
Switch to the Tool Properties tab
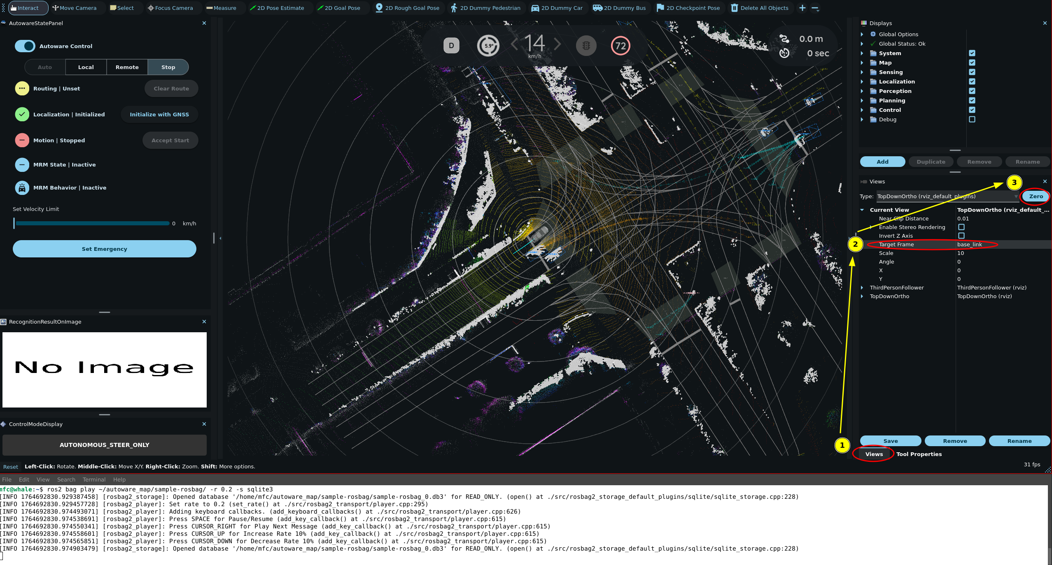[x=919, y=454]
